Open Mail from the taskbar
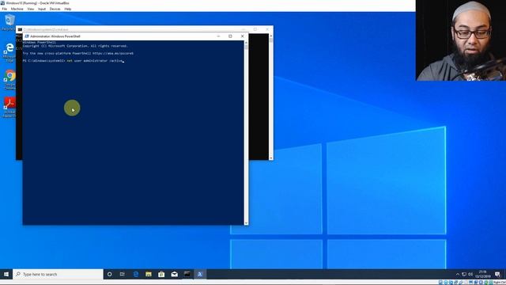This screenshot has width=506, height=285. pos(174,274)
